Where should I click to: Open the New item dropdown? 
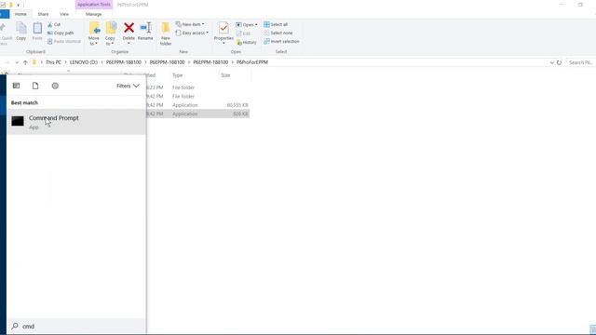coord(190,24)
